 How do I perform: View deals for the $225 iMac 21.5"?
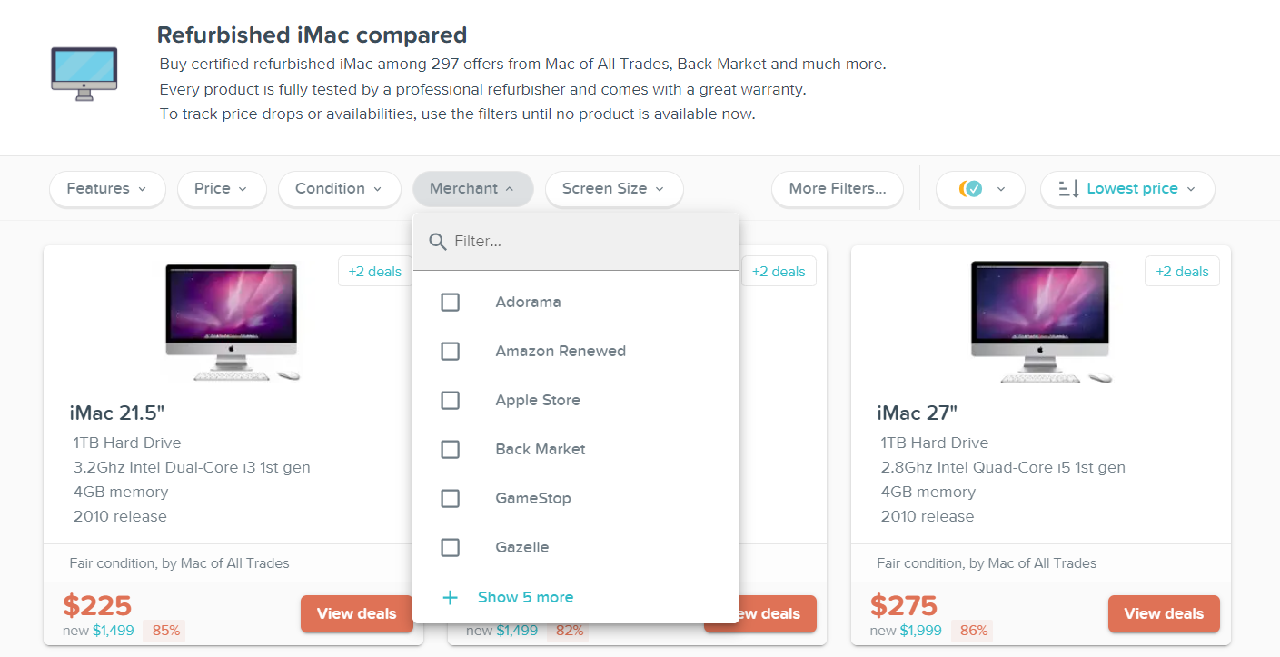[x=356, y=613]
